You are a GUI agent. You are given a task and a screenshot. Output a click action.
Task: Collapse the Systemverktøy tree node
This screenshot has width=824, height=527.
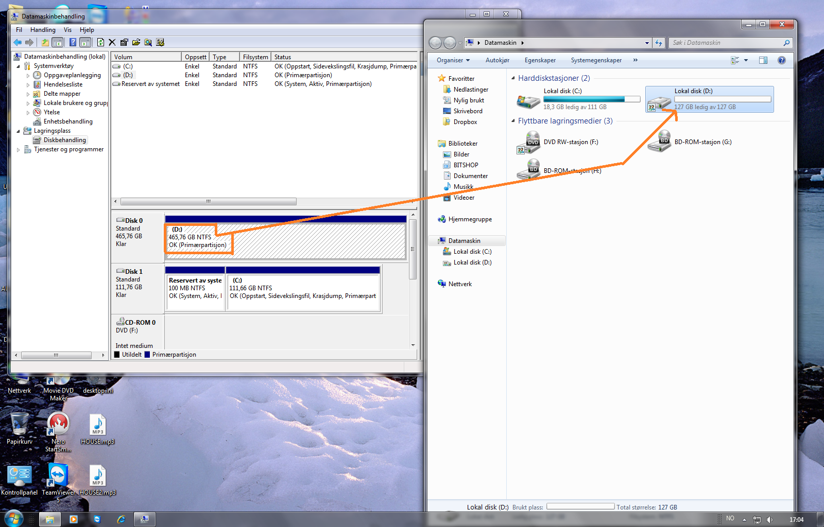tap(19, 66)
